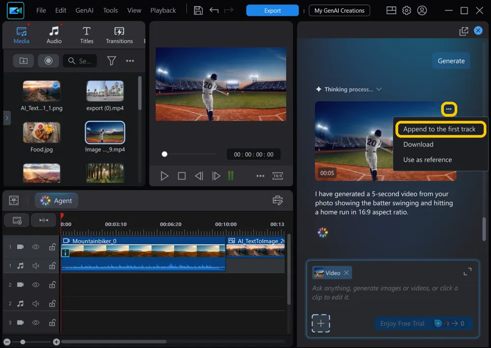
Task: Fit timeline to window icon
Action: click(44, 221)
